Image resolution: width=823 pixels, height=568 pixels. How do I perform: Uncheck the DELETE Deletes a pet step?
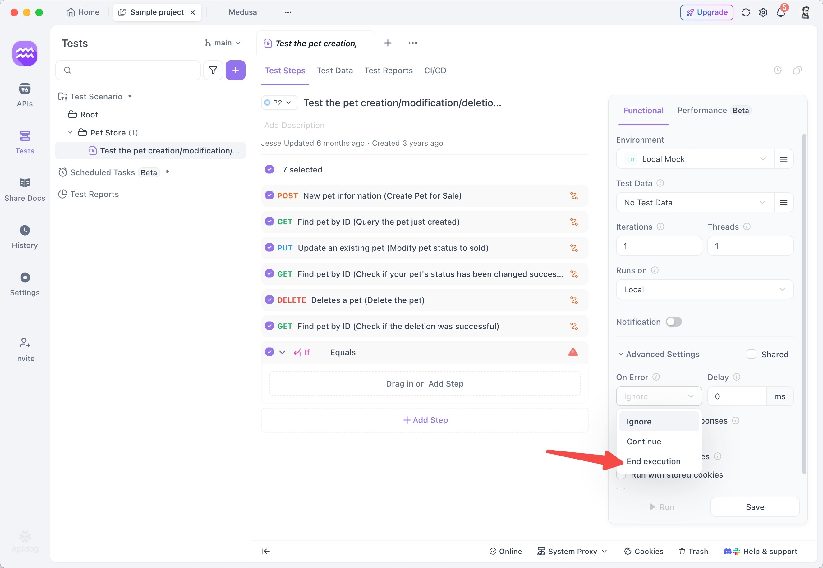click(269, 300)
